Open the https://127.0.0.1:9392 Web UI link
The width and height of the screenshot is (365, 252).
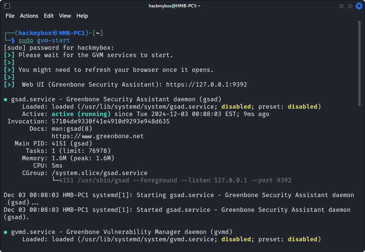pos(206,85)
